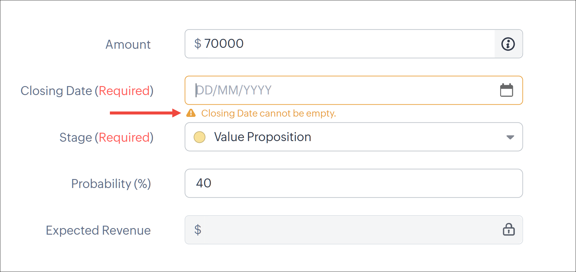Open the calendar picker for Closing Date

[507, 90]
